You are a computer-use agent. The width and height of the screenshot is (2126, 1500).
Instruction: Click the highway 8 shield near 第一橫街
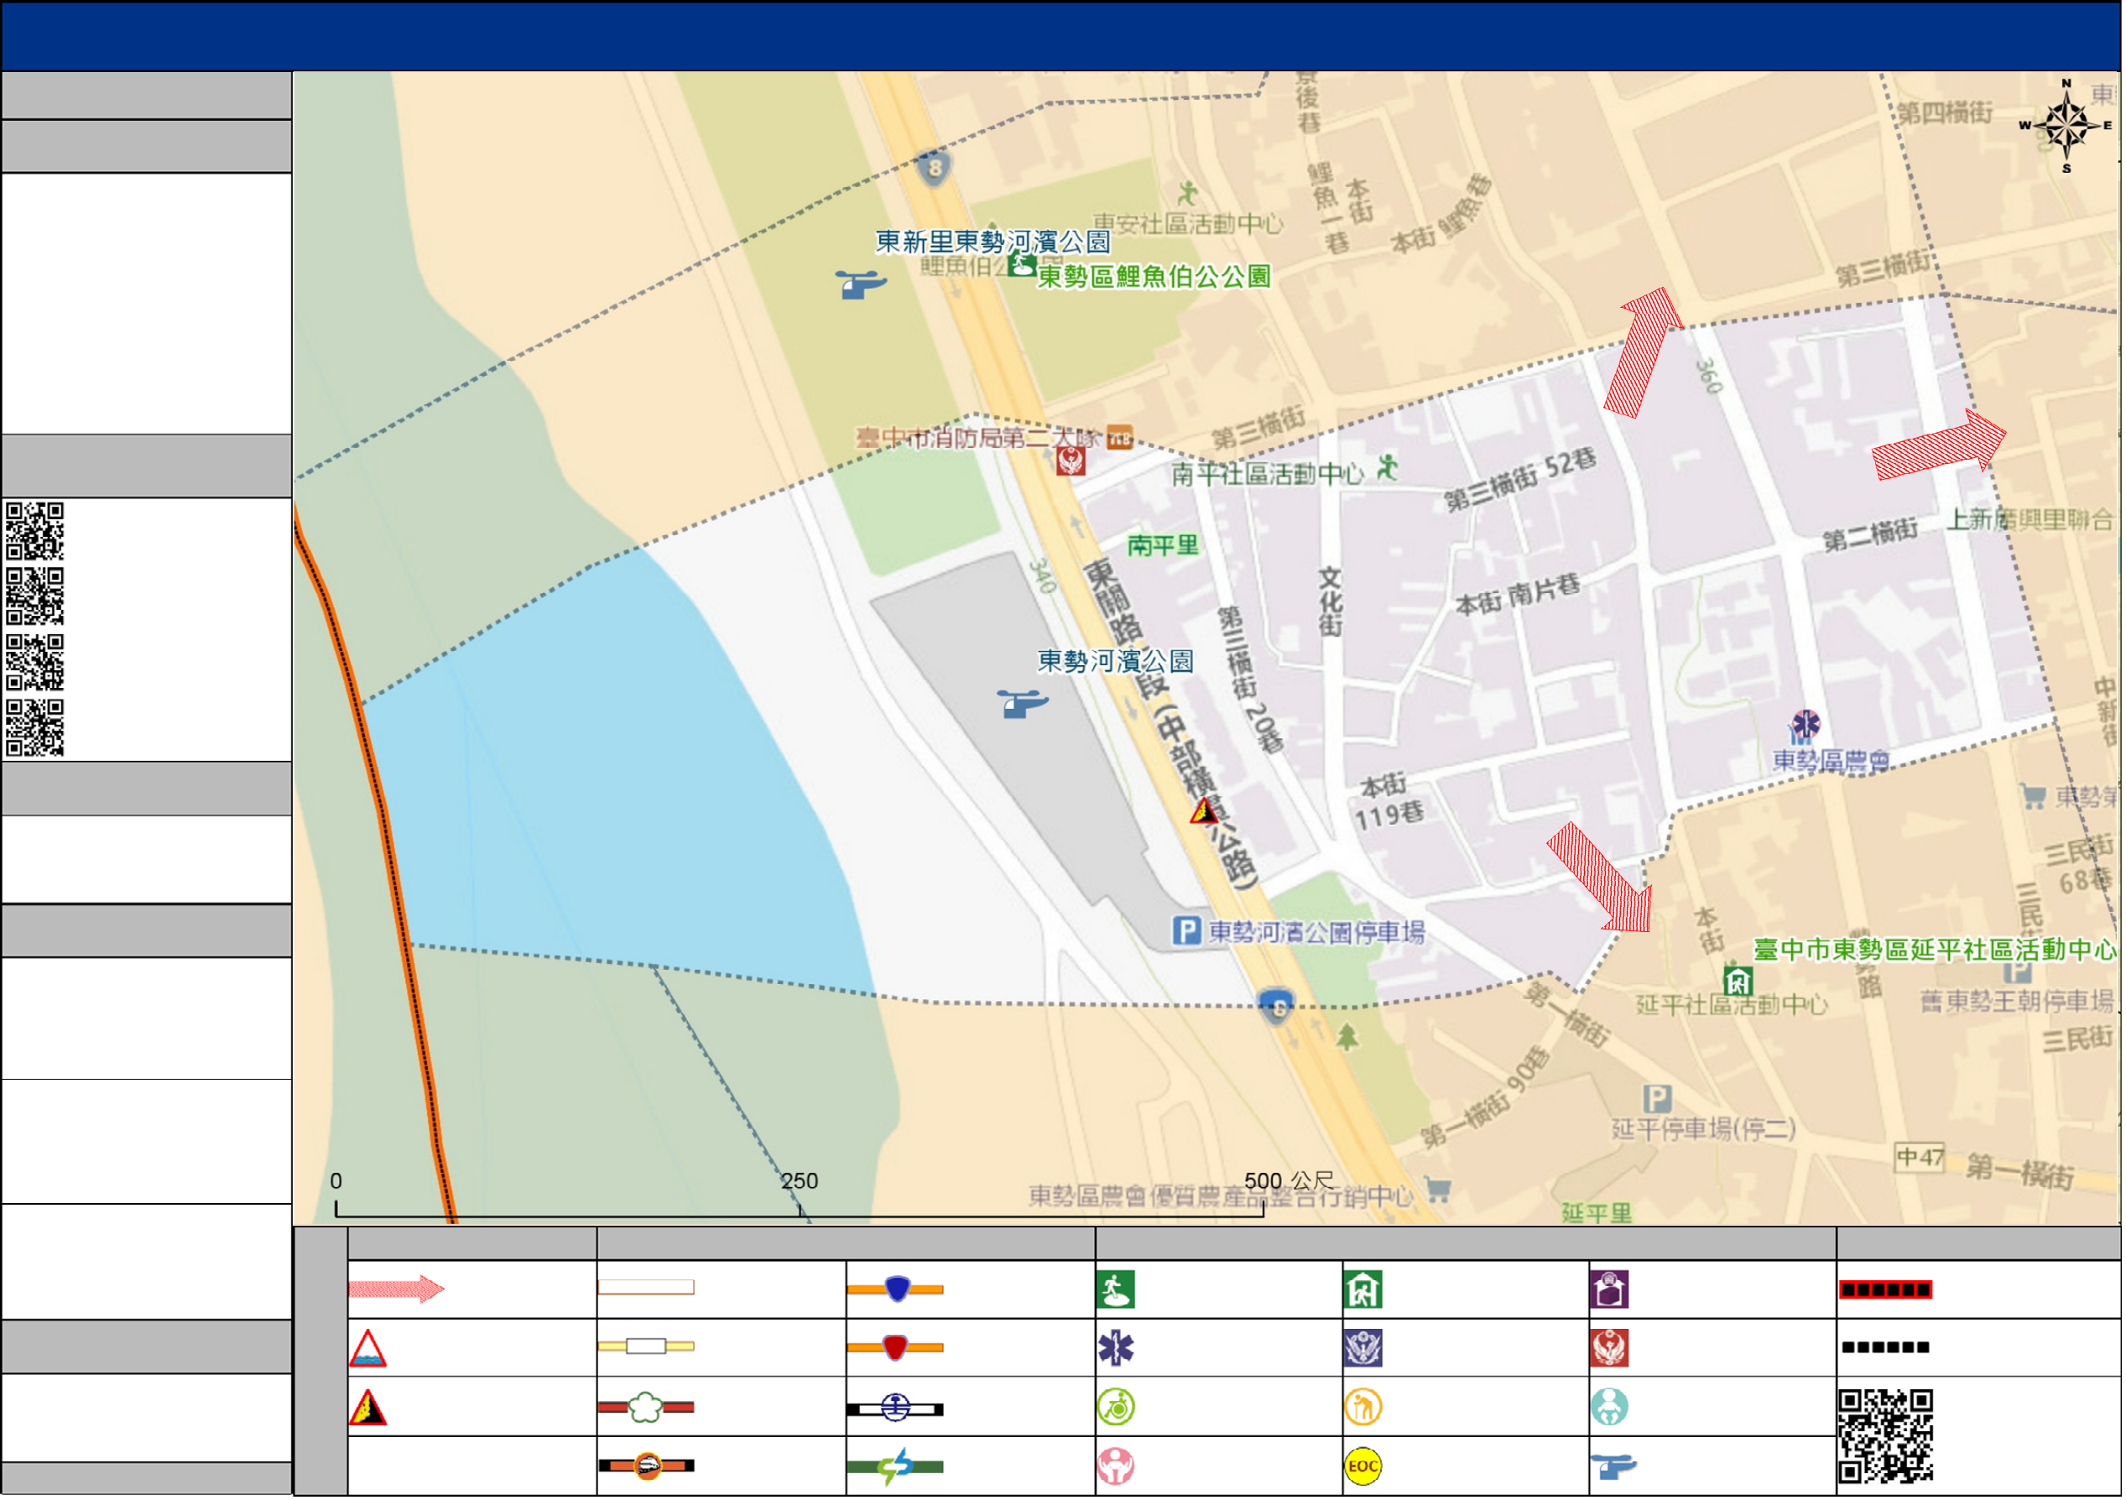pos(1276,1007)
